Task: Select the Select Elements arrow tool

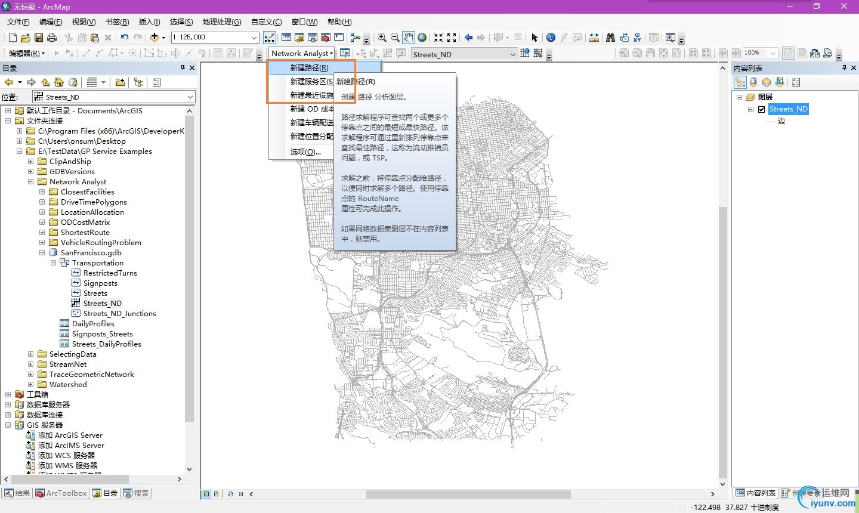Action: [x=534, y=38]
